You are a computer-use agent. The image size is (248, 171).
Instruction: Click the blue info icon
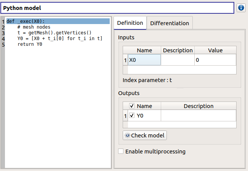click(241, 8)
